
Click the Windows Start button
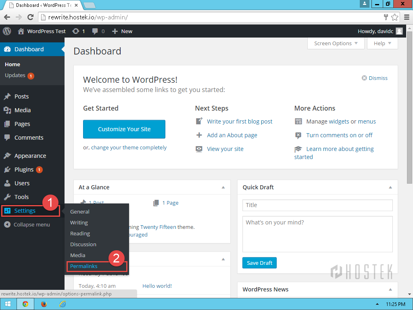8,304
